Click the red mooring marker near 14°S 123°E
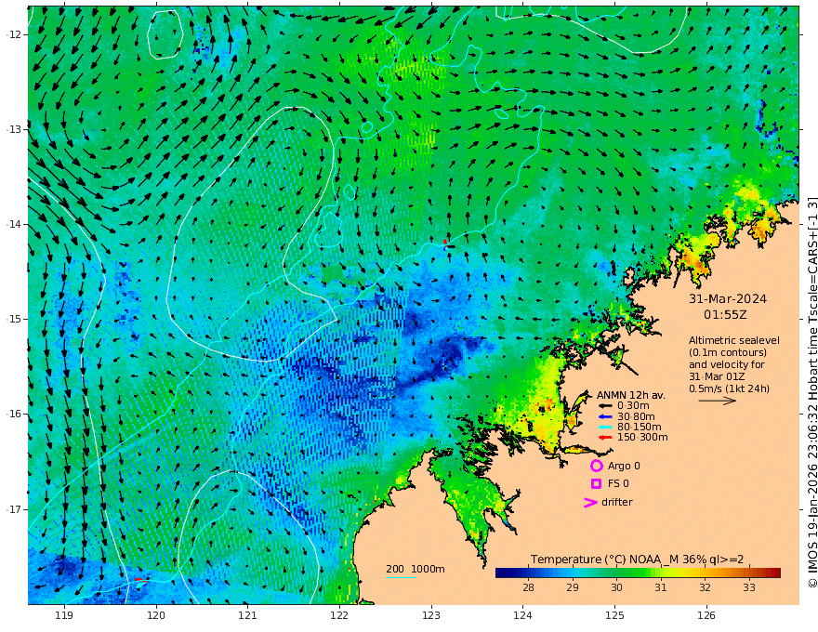The width and height of the screenshot is (818, 632). (445, 242)
